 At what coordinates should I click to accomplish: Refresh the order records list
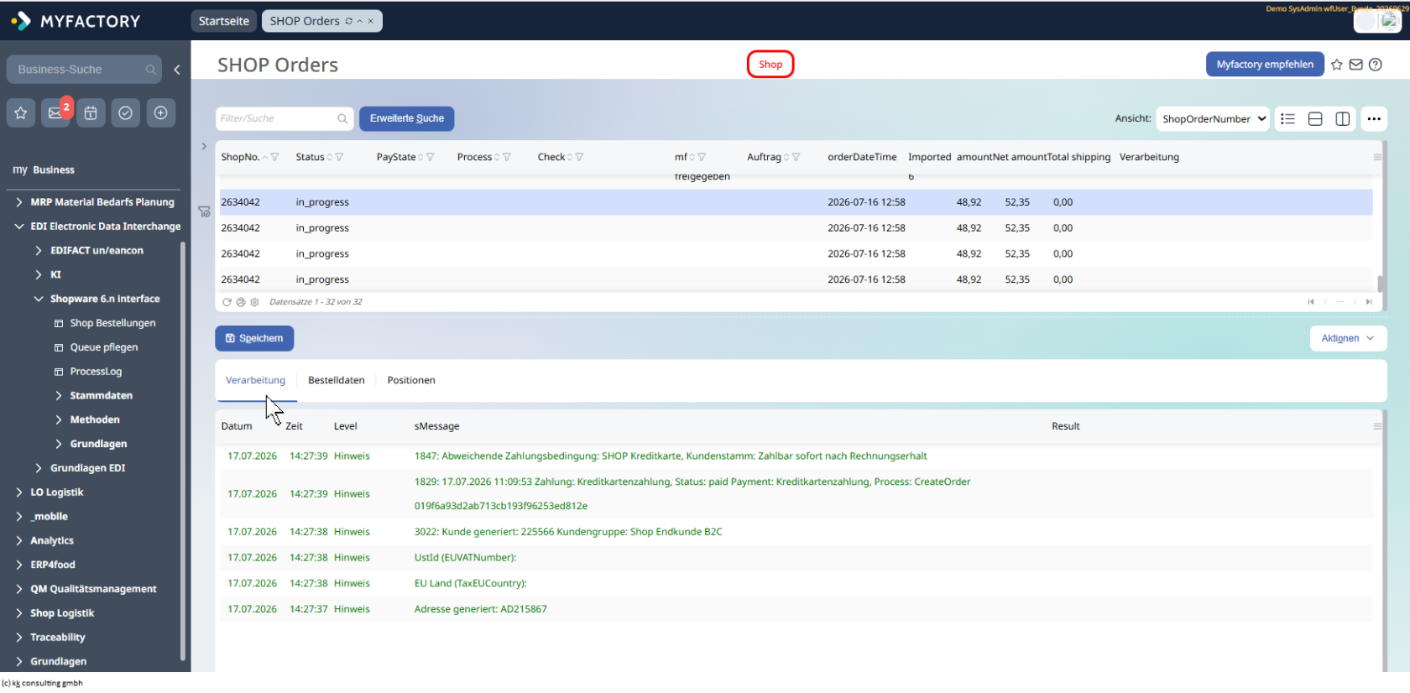pos(227,302)
